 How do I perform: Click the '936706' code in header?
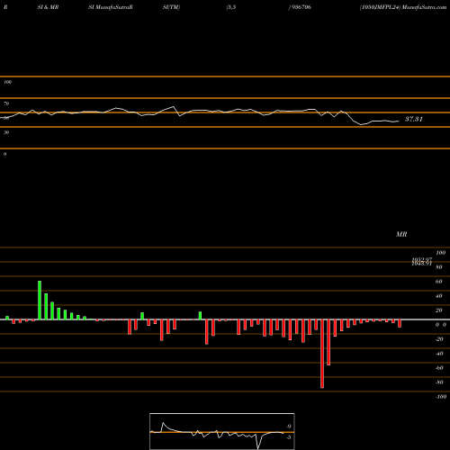click(301, 7)
